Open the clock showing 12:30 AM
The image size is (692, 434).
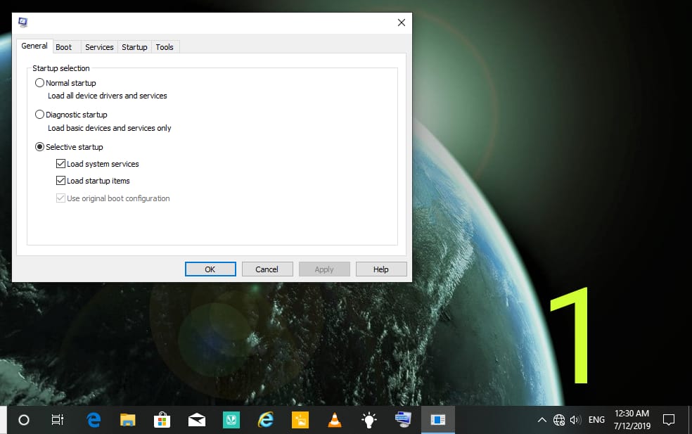632,419
